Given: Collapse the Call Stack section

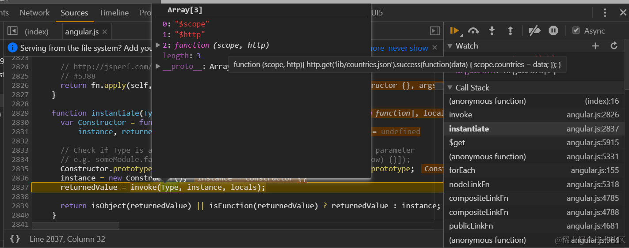Looking at the screenshot, I should 450,88.
